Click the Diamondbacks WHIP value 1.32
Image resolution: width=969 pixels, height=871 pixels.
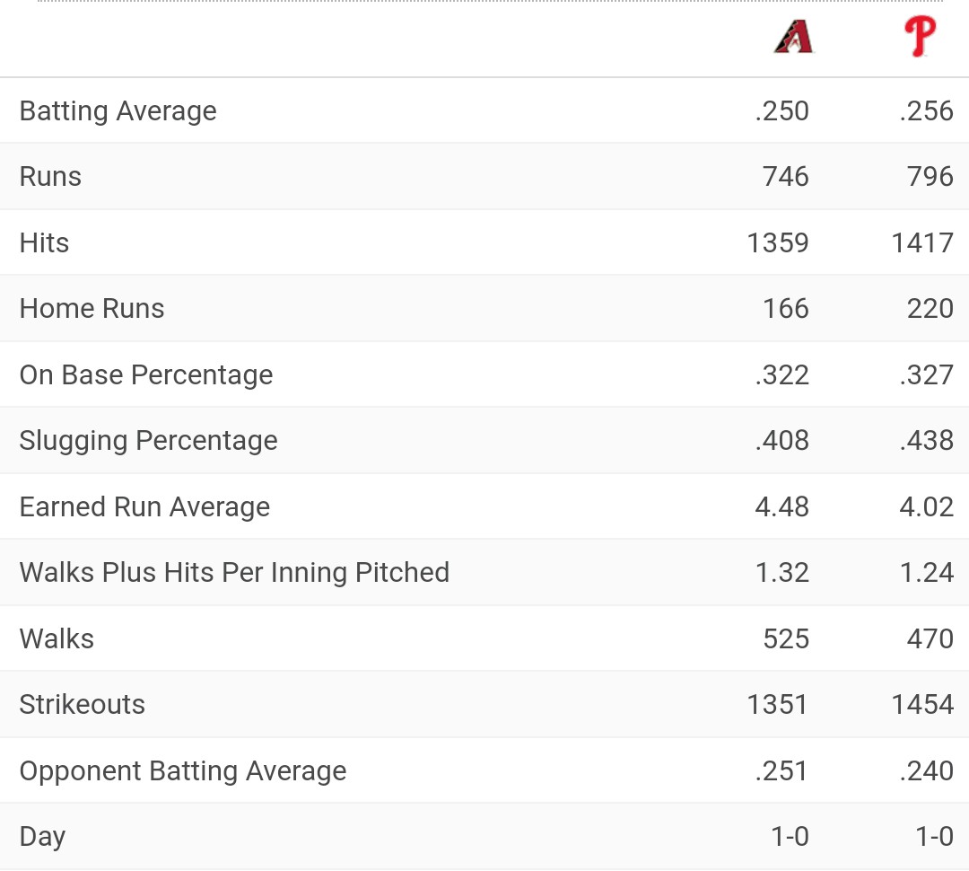tap(781, 573)
